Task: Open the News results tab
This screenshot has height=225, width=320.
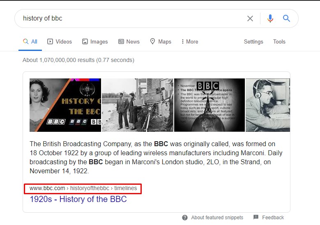Action: 129,41
